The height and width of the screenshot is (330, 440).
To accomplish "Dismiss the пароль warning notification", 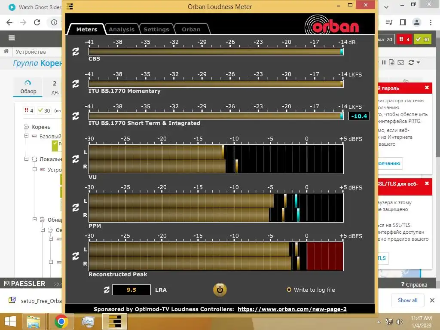I will pyautogui.click(x=427, y=88).
